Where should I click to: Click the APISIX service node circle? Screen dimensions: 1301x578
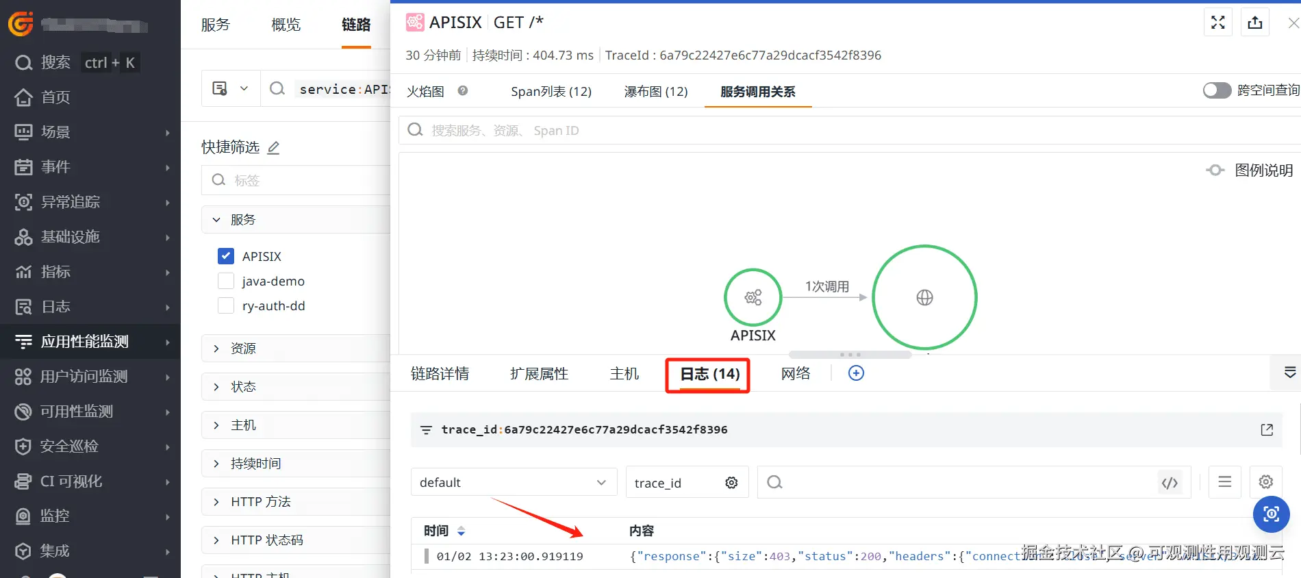pyautogui.click(x=753, y=297)
